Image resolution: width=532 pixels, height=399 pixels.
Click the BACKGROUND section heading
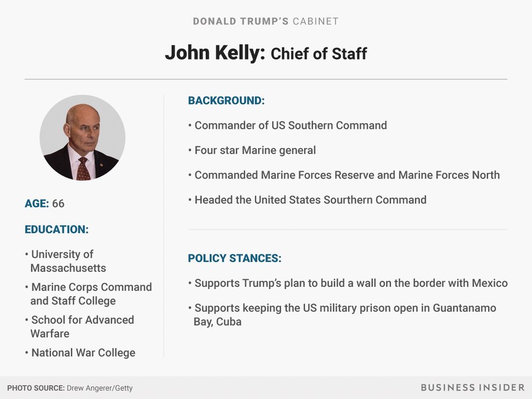pos(226,101)
